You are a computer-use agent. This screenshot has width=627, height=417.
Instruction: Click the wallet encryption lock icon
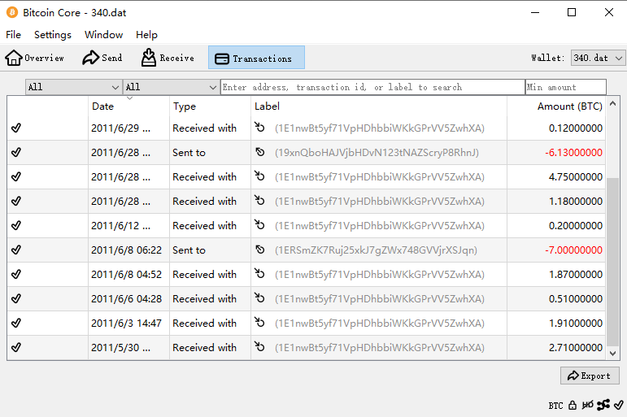(573, 405)
